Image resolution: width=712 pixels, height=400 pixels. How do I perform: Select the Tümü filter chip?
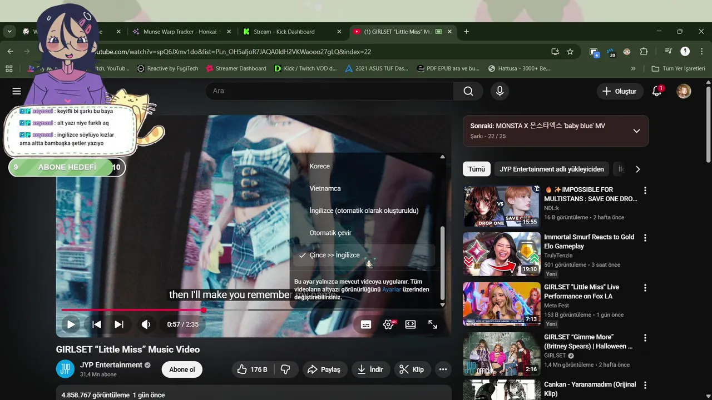[477, 169]
